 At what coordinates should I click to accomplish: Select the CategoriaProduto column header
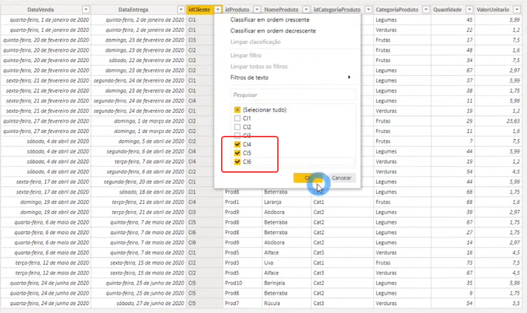click(x=397, y=10)
